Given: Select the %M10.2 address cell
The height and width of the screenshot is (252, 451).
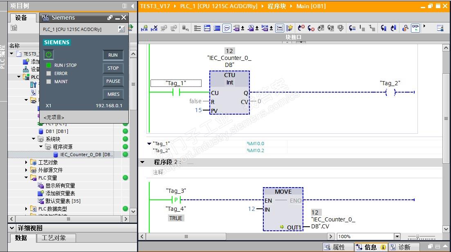Looking at the screenshot, I should click(x=256, y=150).
